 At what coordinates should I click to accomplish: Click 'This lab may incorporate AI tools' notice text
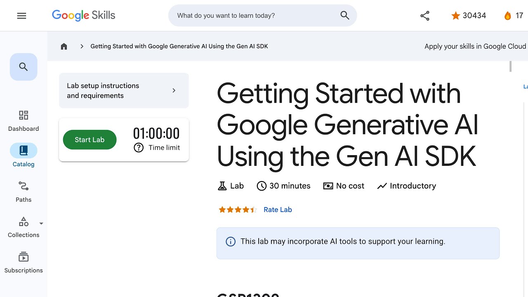tap(343, 242)
